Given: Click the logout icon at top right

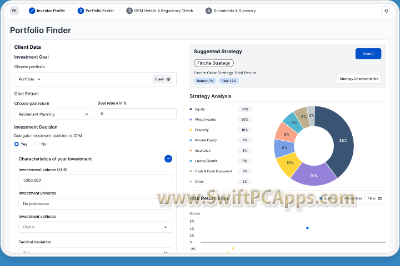Looking at the screenshot, I should pos(386,11).
